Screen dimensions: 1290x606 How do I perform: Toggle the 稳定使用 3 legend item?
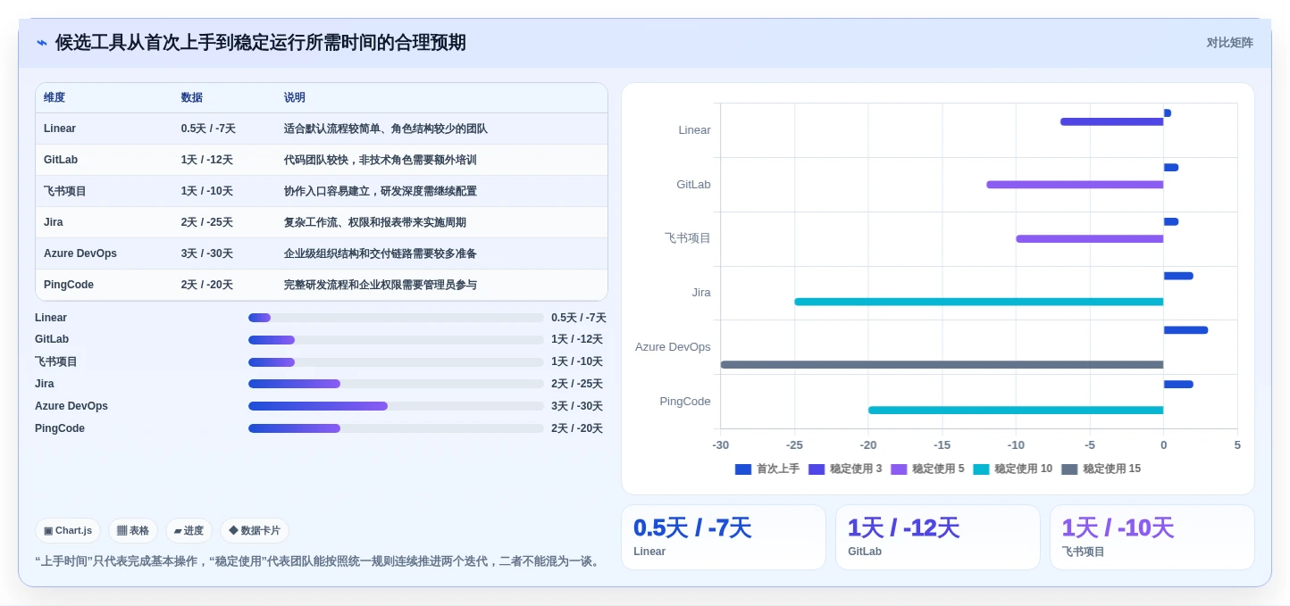845,469
